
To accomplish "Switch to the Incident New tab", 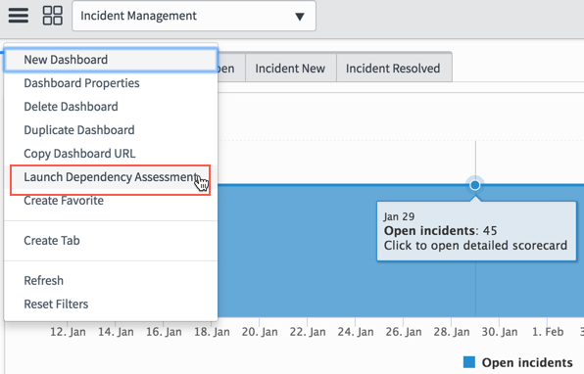I will 290,69.
